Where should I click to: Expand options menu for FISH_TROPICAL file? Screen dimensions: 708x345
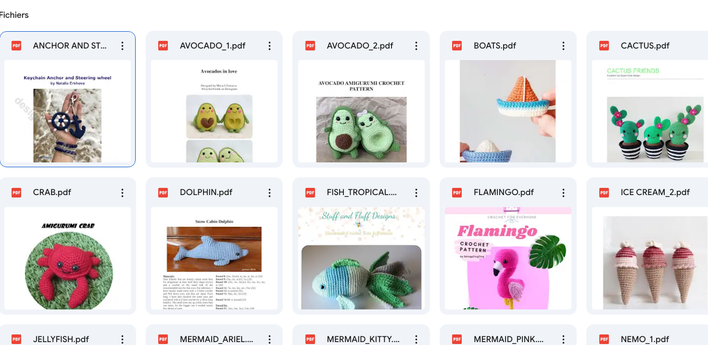tap(416, 193)
